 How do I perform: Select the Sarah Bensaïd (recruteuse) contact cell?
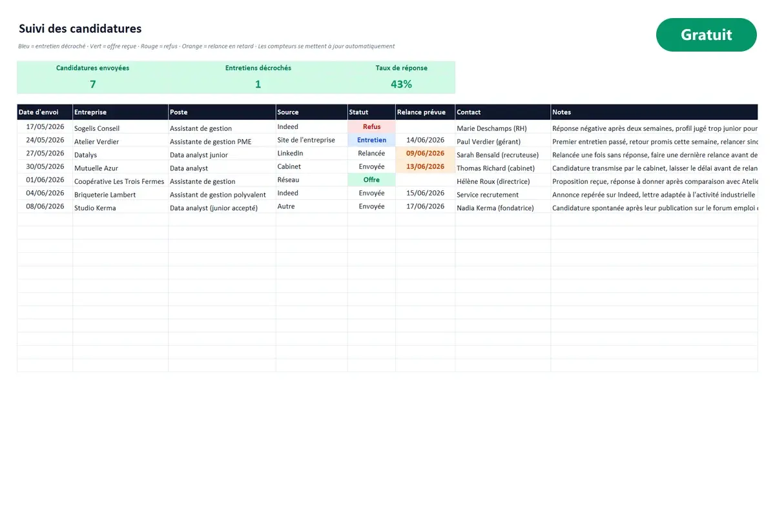(503, 154)
